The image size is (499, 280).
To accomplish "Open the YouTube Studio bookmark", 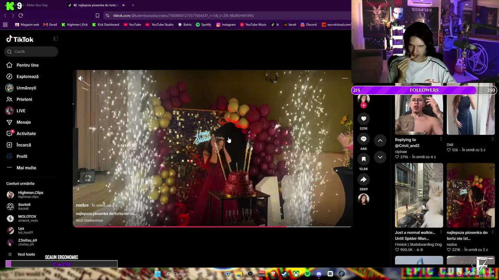I will click(159, 24).
